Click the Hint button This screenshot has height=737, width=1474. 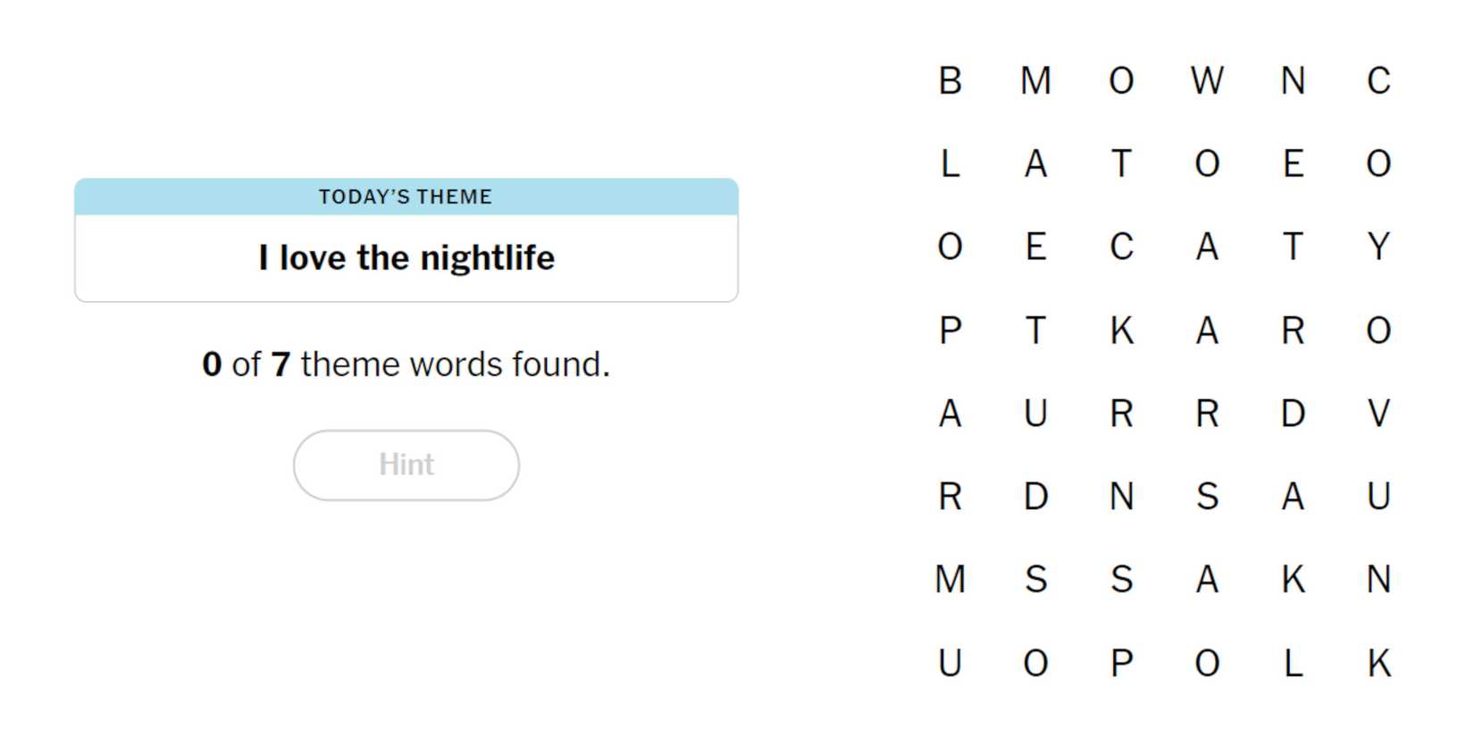click(x=406, y=465)
